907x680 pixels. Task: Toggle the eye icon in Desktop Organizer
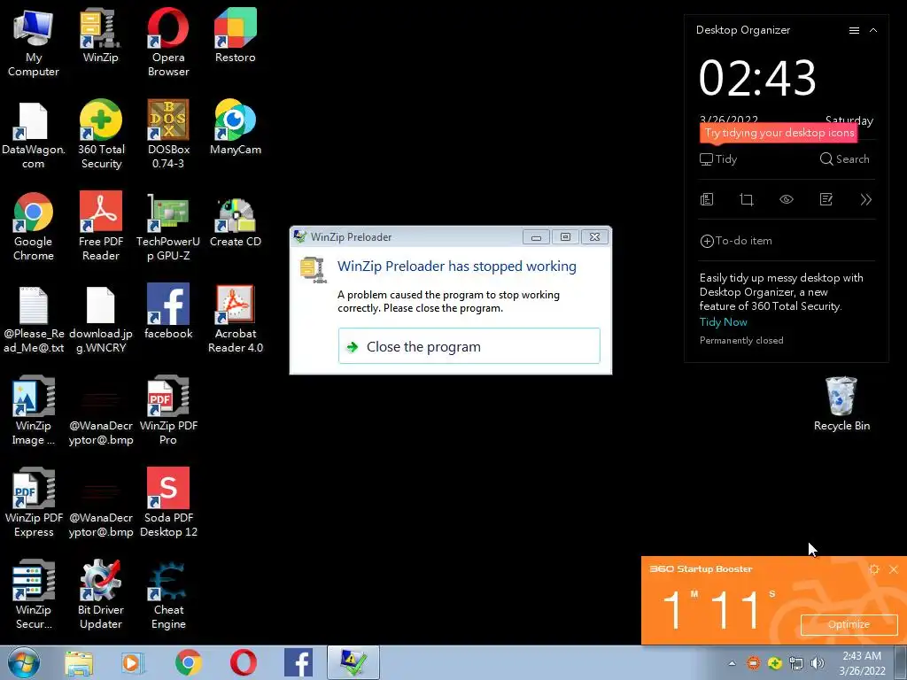tap(787, 199)
